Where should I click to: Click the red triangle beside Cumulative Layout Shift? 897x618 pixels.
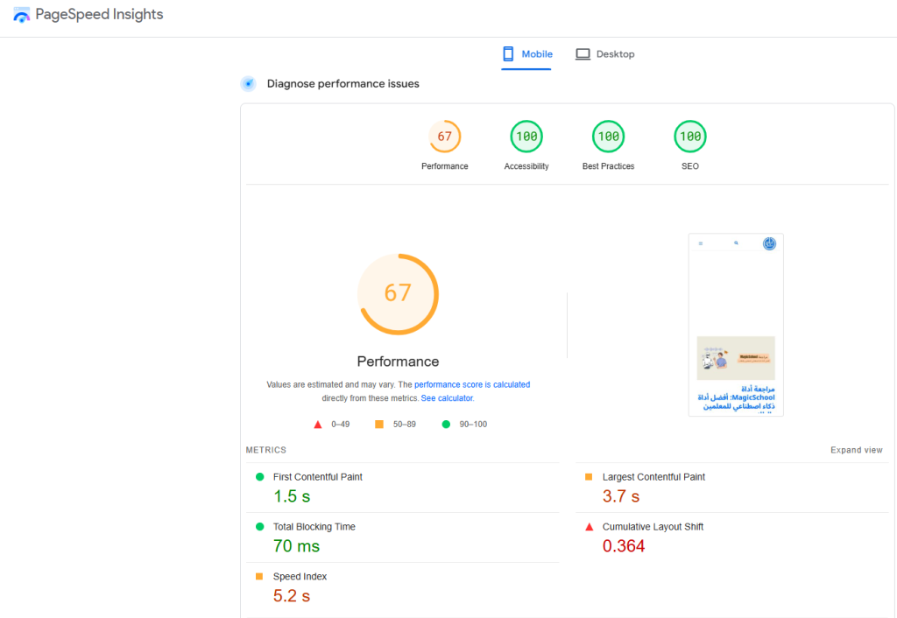click(589, 527)
